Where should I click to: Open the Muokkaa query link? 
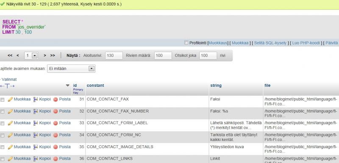pos(240,43)
